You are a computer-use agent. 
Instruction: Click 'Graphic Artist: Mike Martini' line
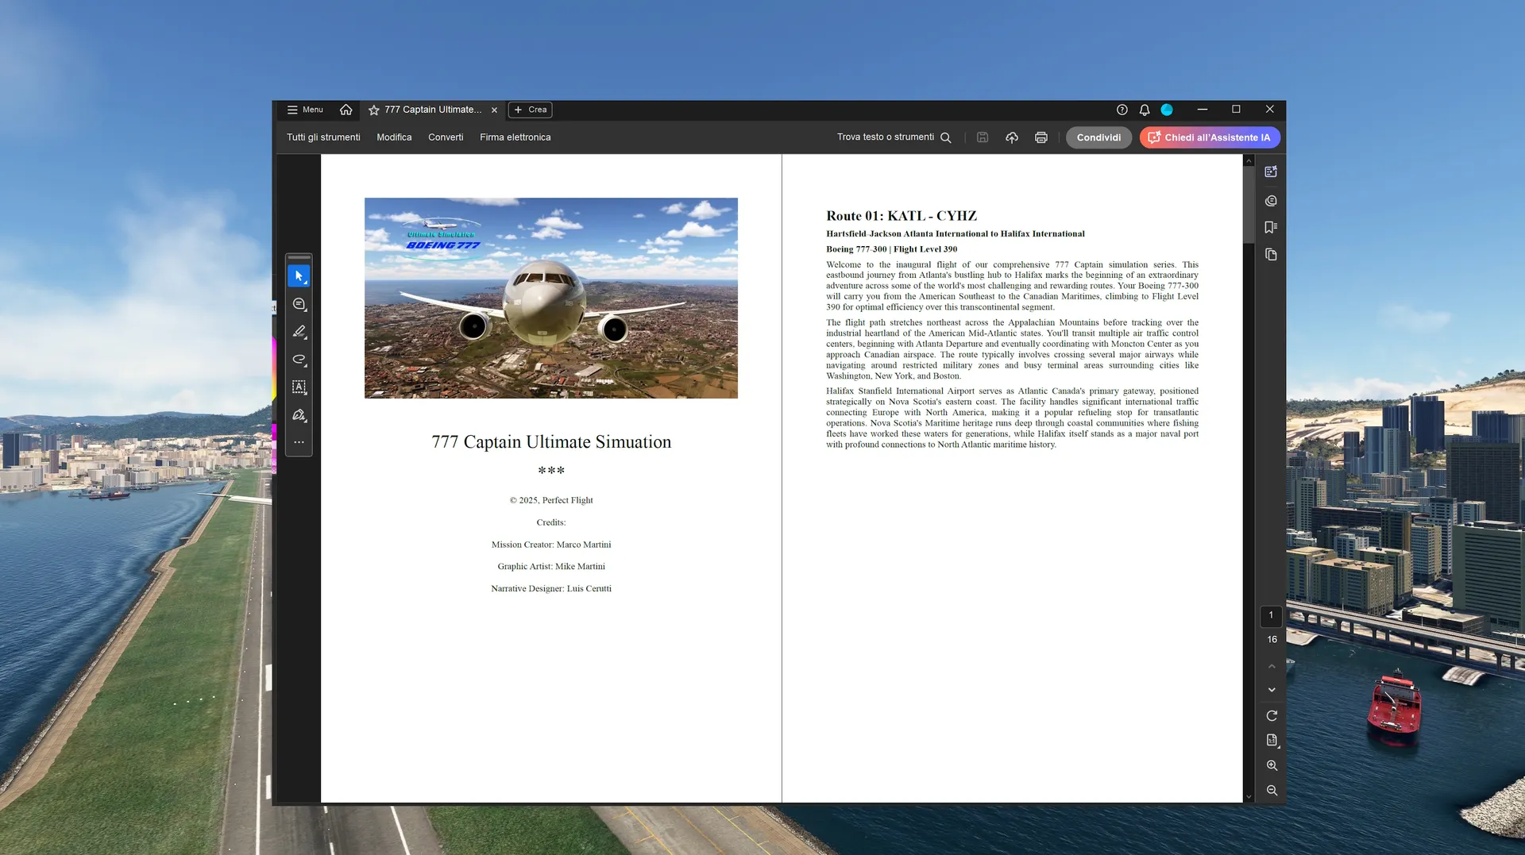[x=551, y=567]
